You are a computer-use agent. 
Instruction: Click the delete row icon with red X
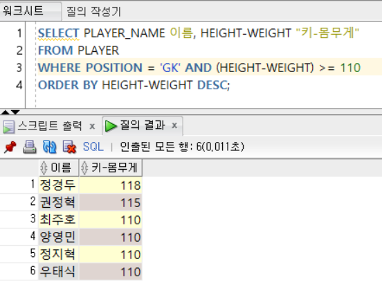click(69, 147)
